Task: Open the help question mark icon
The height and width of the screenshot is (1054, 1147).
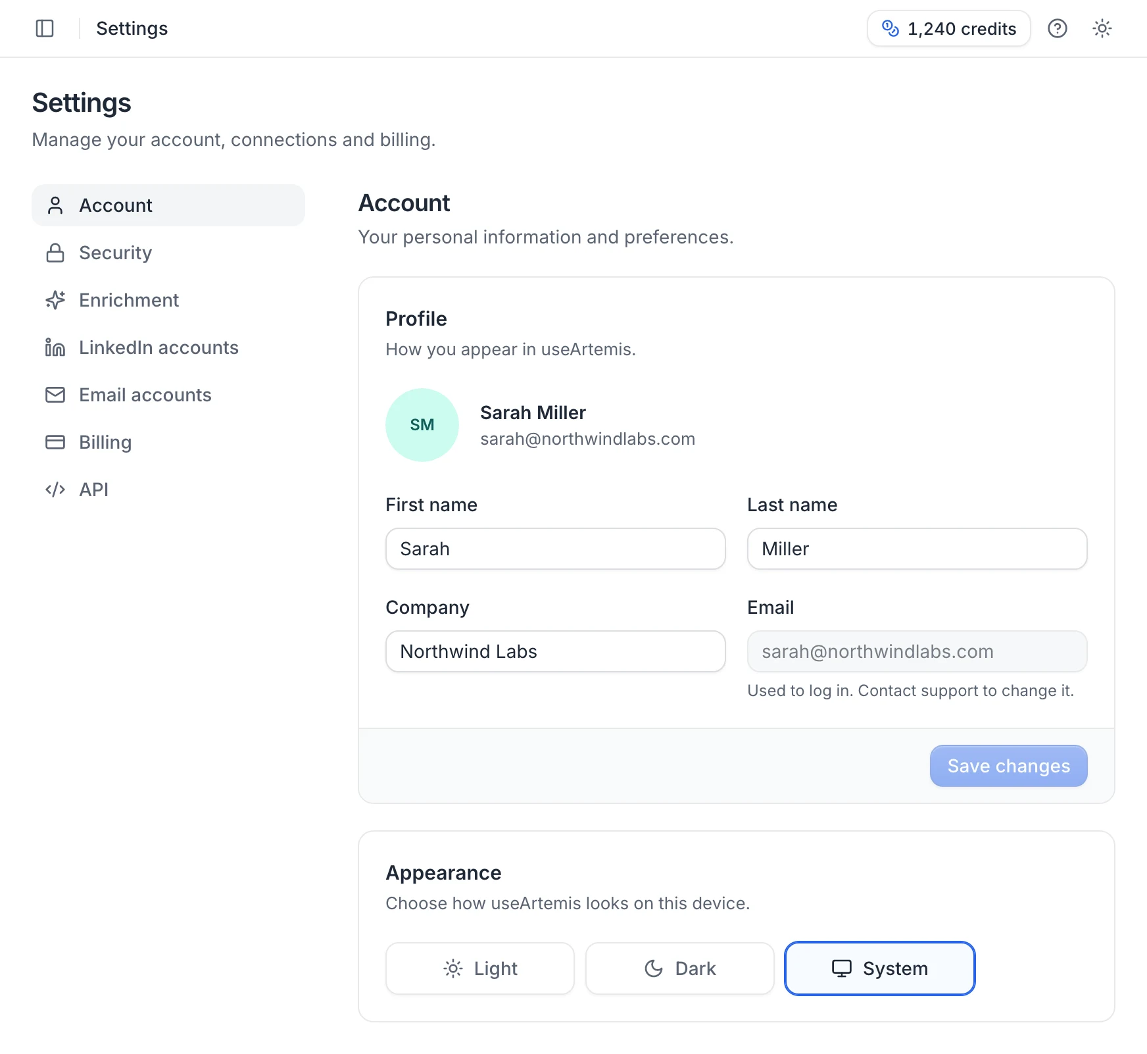Action: pos(1058,28)
